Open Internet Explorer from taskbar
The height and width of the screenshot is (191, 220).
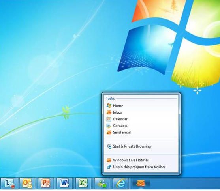point(121,183)
